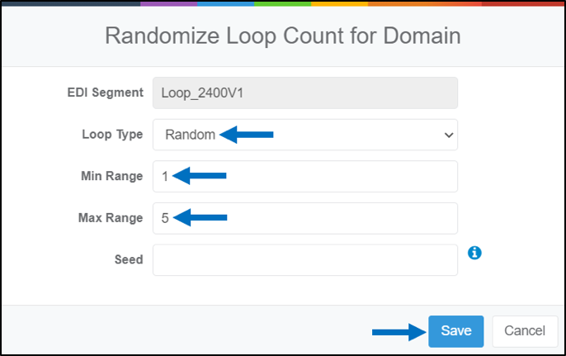Image resolution: width=566 pixels, height=356 pixels.
Task: Click the Loop Type dropdown chevron arrow
Action: (449, 135)
